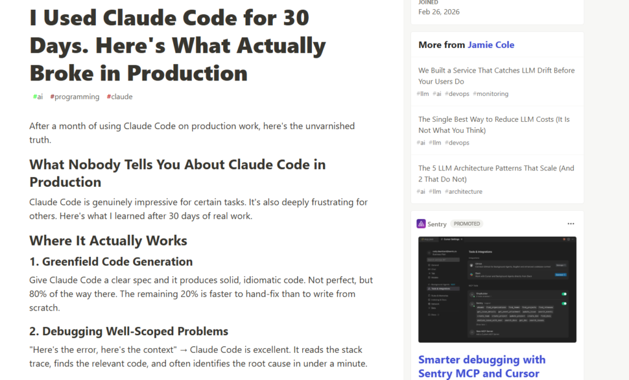Open article on reducing LLM Costs

(494, 125)
